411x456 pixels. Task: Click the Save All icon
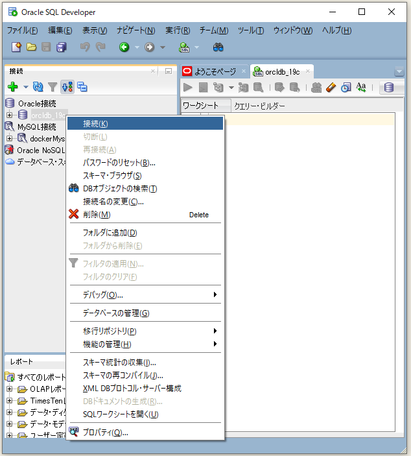coord(62,47)
